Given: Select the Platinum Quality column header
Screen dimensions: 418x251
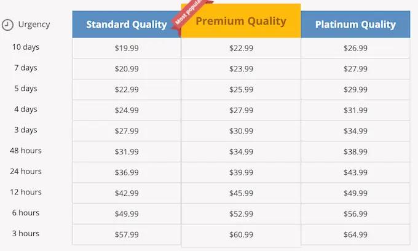Looking at the screenshot, I should point(355,24).
